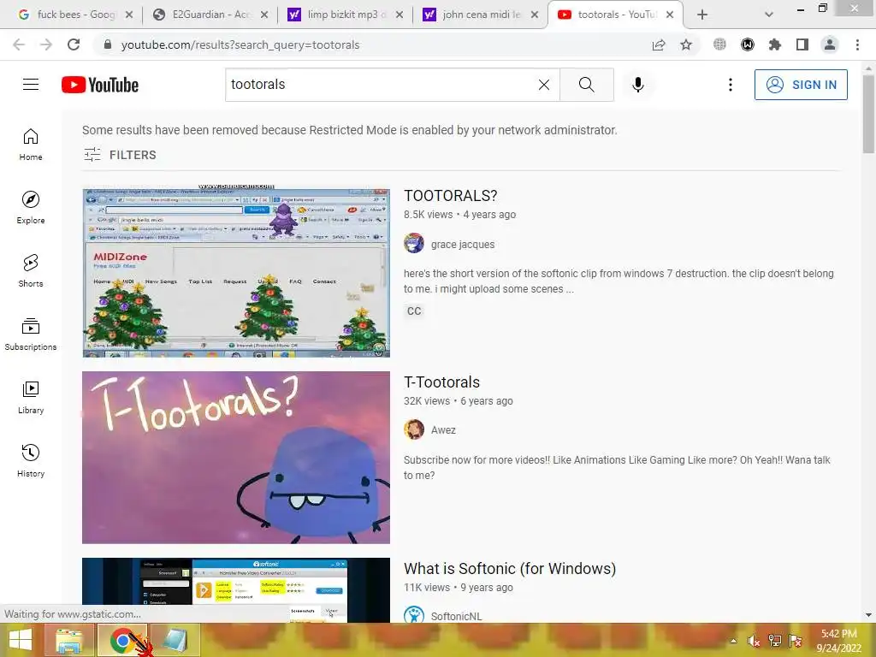The image size is (876, 657).
Task: Open the Chrome profile avatar
Action: click(830, 44)
